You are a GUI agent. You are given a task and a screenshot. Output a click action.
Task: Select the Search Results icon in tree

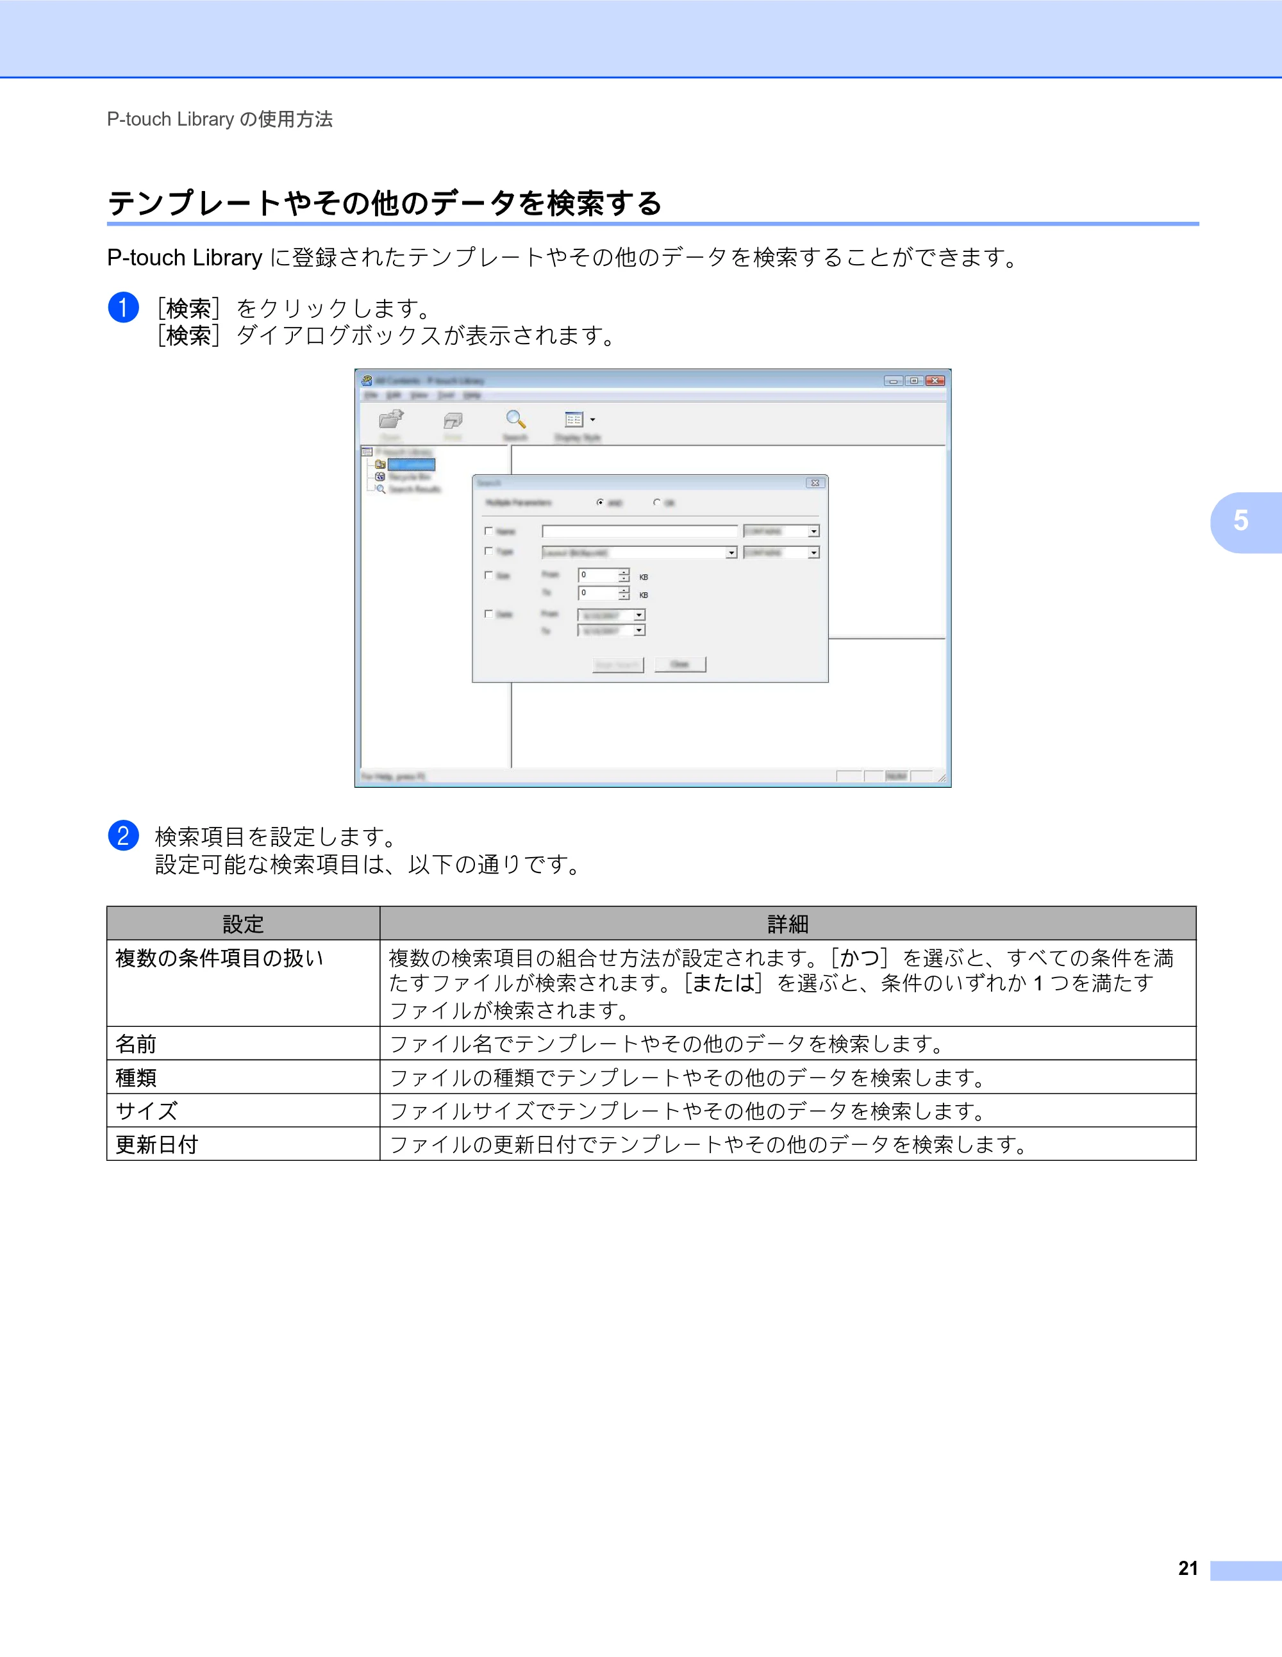point(380,488)
